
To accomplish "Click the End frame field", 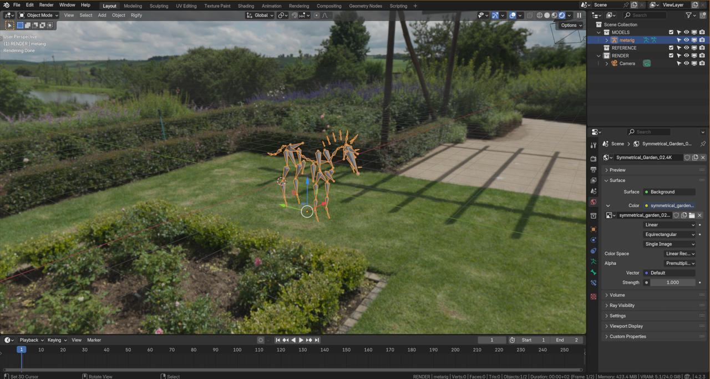I will [x=567, y=340].
